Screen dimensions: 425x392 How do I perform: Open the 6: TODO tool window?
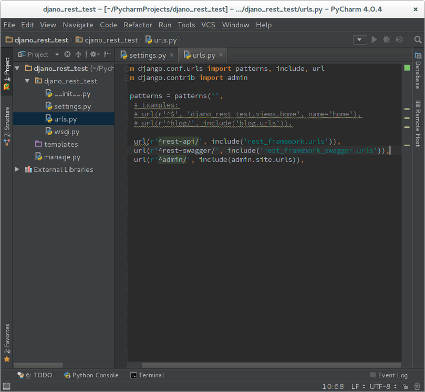coord(35,375)
